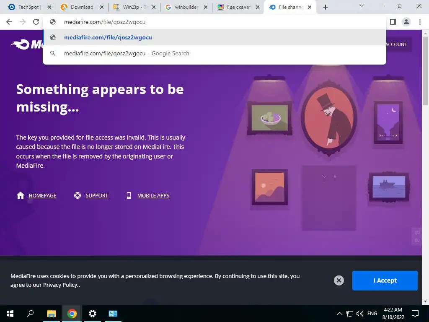Close the File sharing tab
The image size is (429, 322).
[x=310, y=8]
